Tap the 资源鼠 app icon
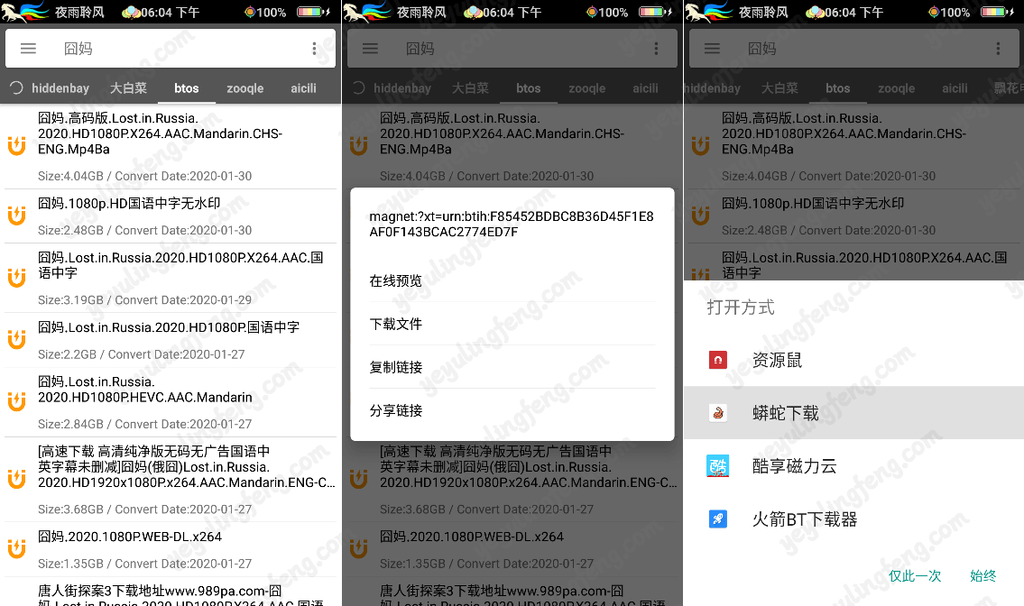This screenshot has height=606, width=1024. pos(717,361)
